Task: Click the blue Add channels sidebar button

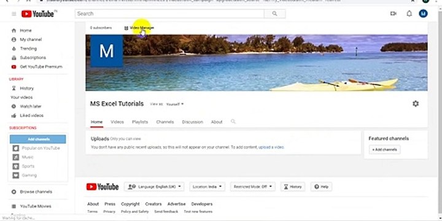Action: (38, 139)
